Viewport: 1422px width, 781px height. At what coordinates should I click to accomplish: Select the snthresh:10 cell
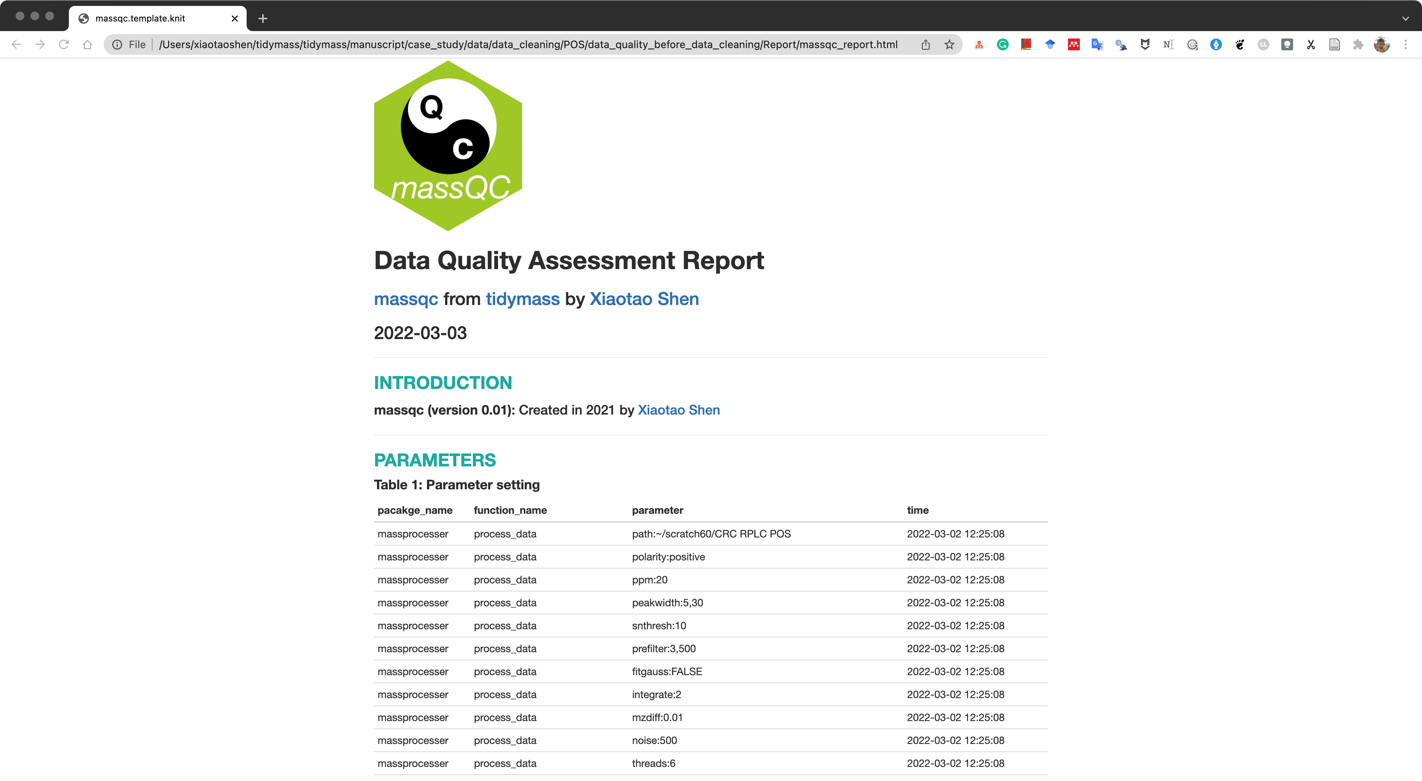point(659,626)
